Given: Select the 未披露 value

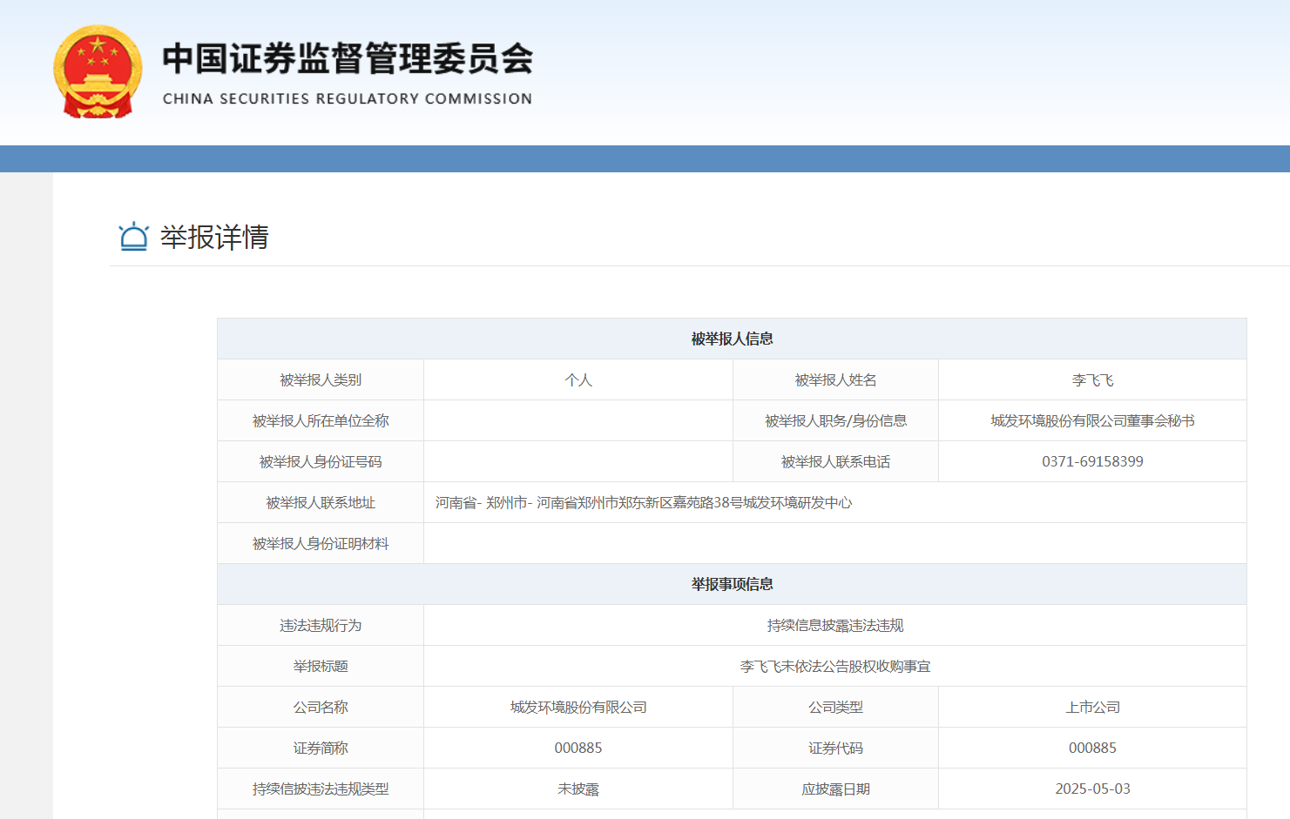Looking at the screenshot, I should pos(578,789).
